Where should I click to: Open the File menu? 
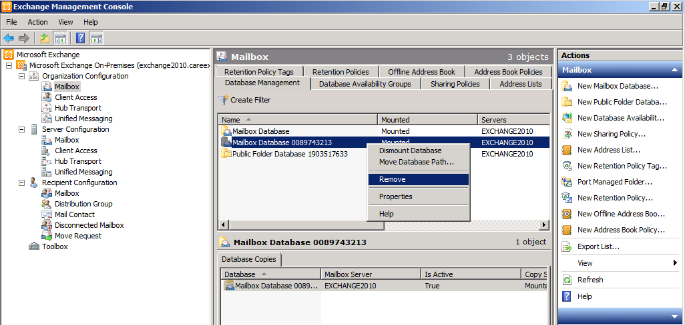(x=12, y=22)
